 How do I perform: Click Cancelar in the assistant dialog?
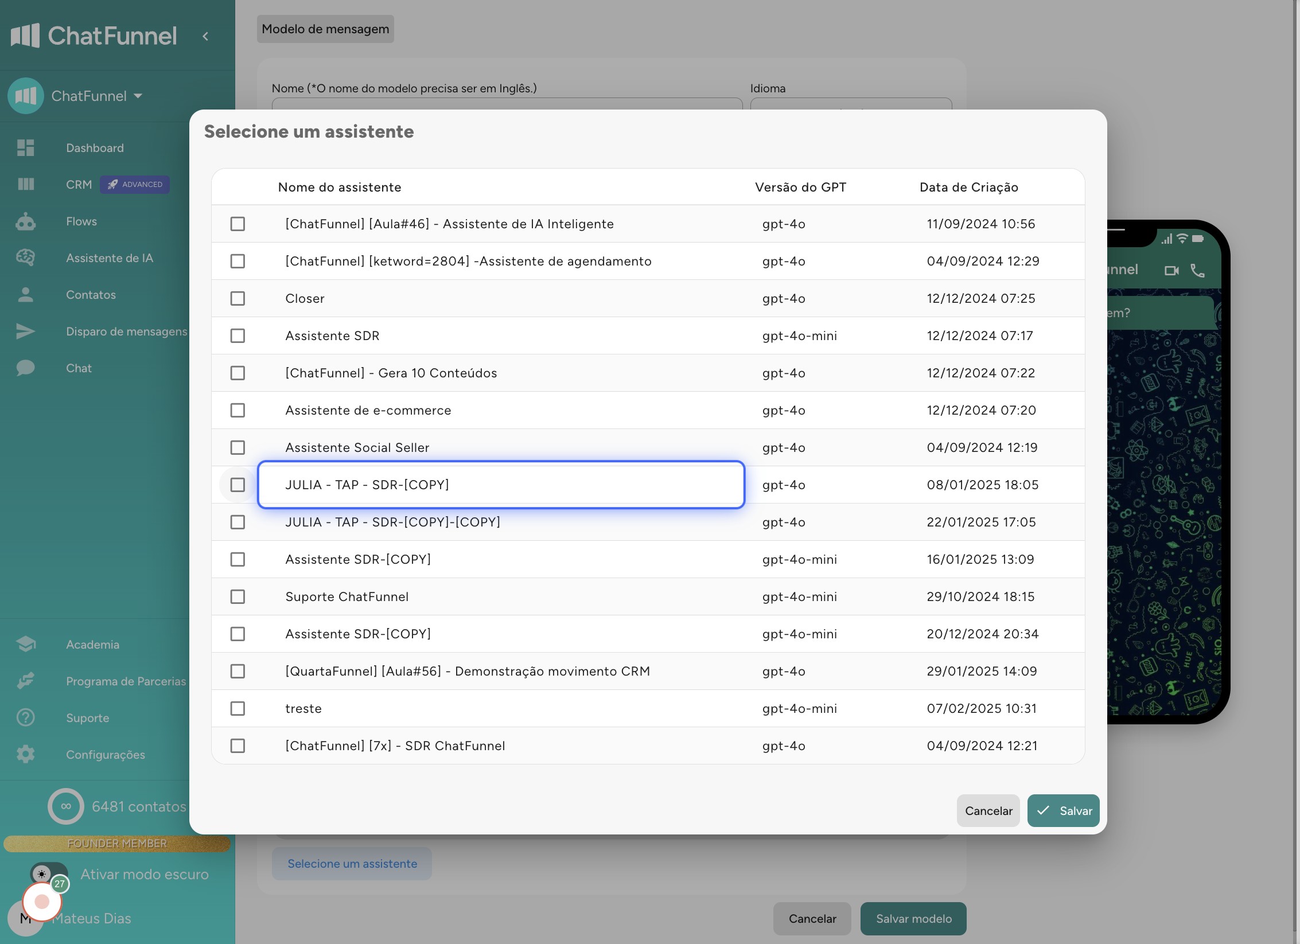click(988, 810)
